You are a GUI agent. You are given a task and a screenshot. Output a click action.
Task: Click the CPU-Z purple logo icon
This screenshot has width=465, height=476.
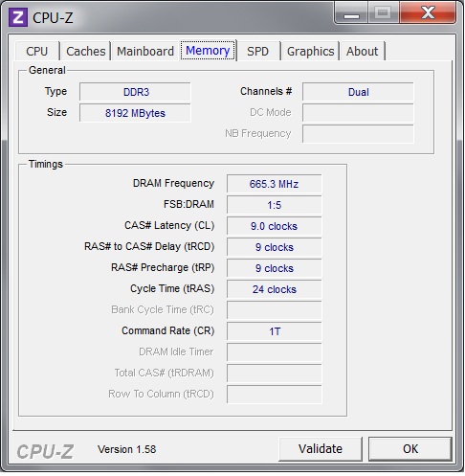(18, 17)
